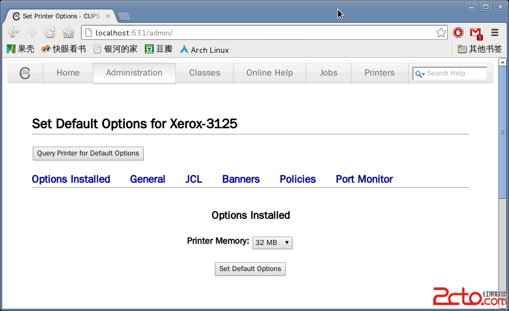Click the CUPS logo in navigation bar
This screenshot has width=509, height=311.
24,73
